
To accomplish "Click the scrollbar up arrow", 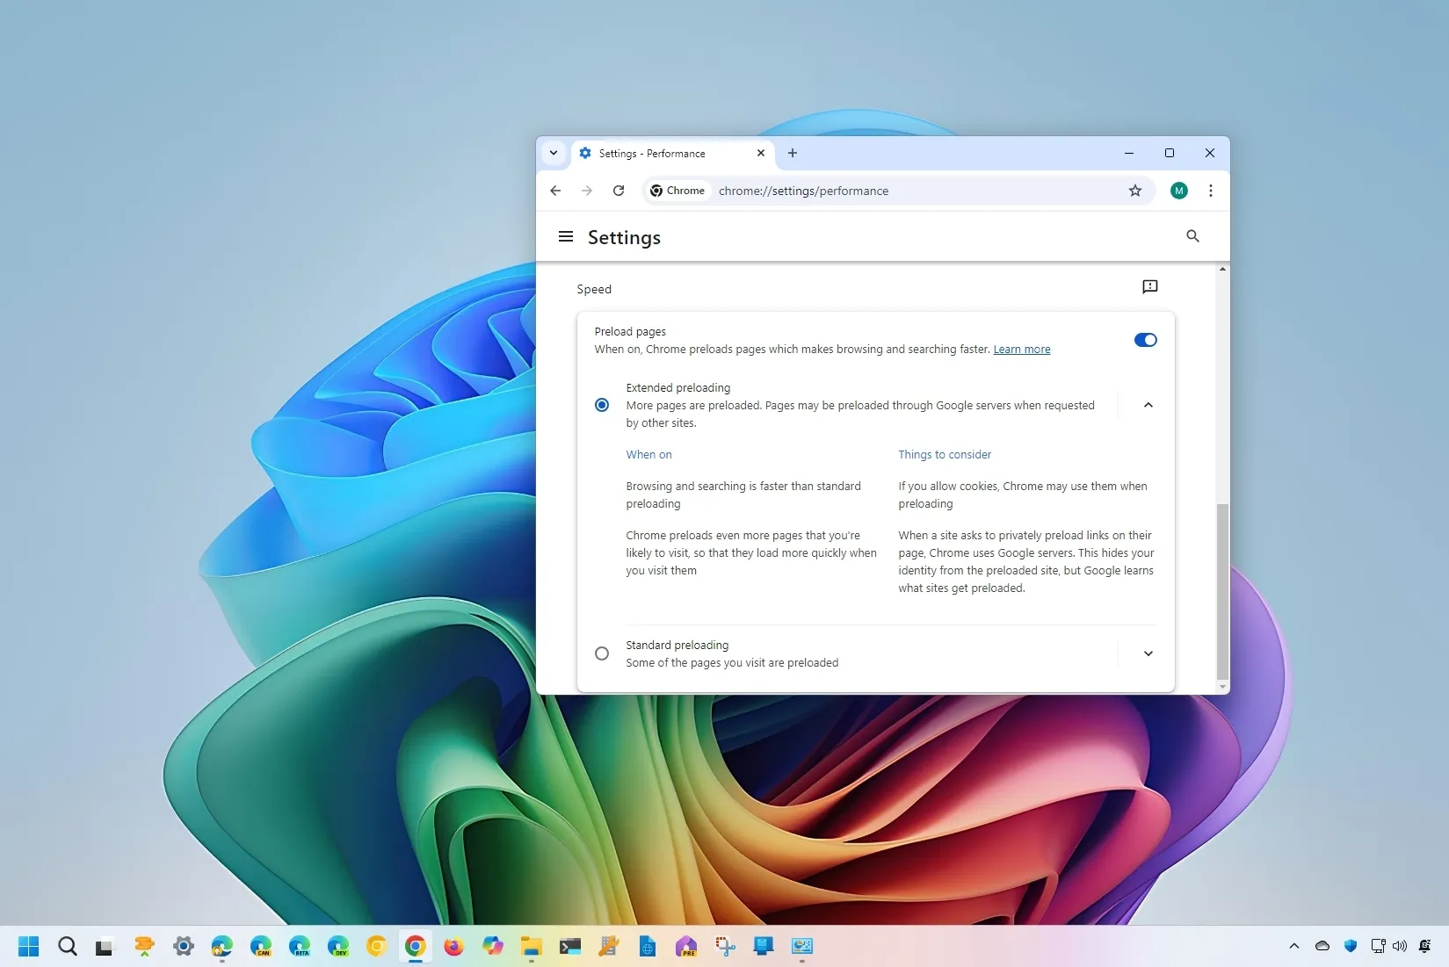I will point(1222,269).
